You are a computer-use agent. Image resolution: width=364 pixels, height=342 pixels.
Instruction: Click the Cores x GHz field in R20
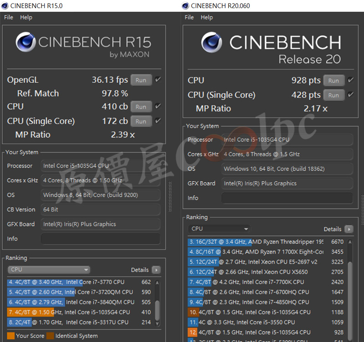point(287,154)
